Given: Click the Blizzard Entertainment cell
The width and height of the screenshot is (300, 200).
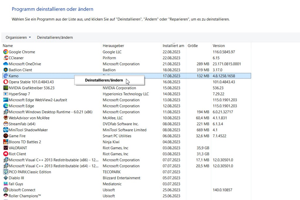Looking at the screenshot, I should point(122,178).
